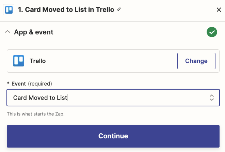
Task: Click the Event (required) field label
Action: (x=19, y=83)
